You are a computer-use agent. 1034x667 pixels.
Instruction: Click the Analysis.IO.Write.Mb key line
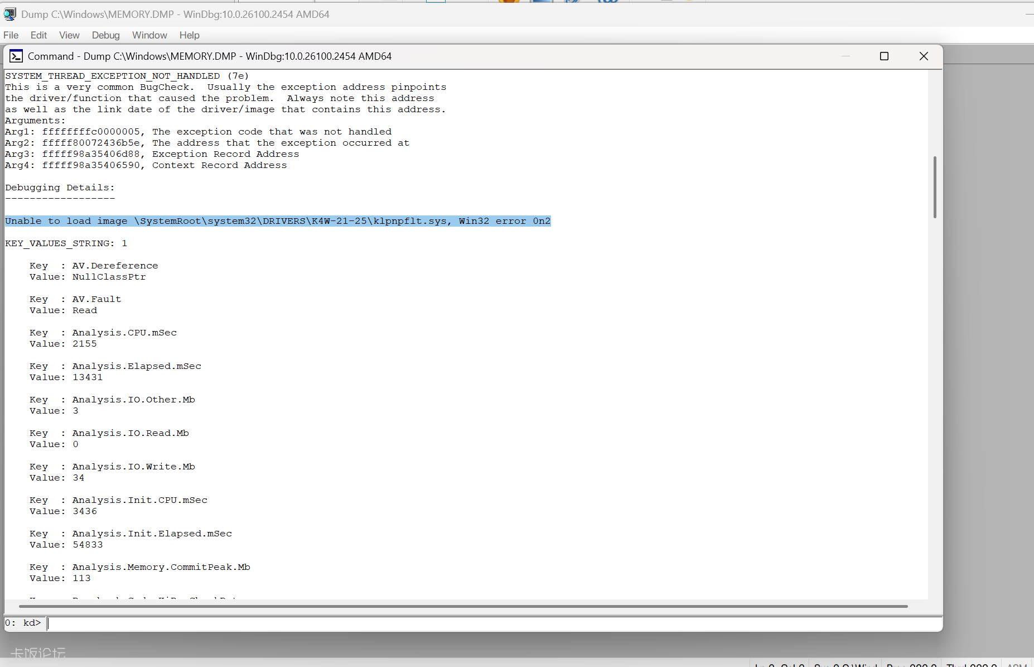point(112,467)
